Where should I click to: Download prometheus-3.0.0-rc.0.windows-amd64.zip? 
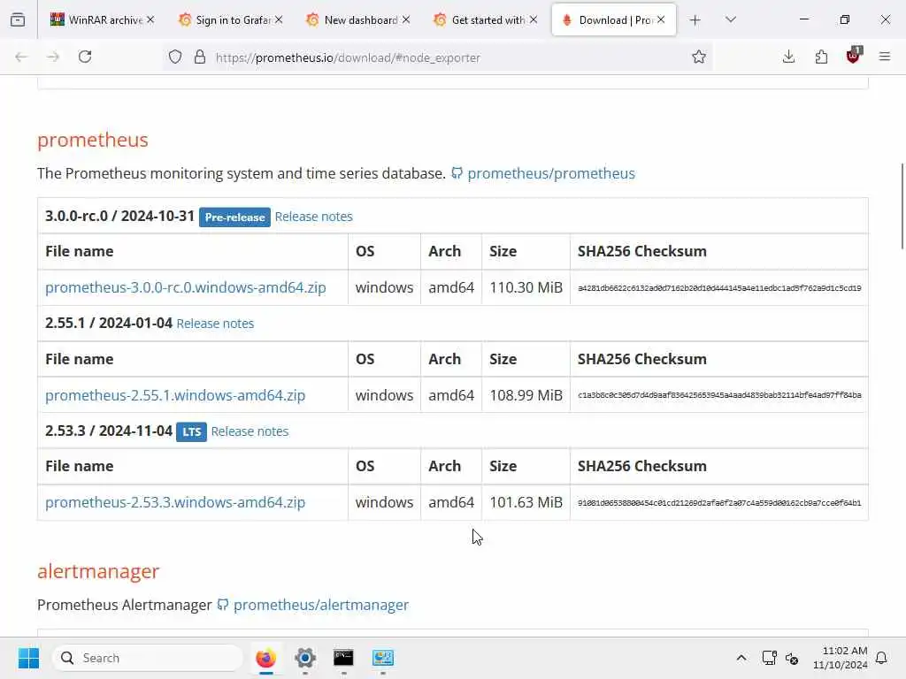coord(186,287)
